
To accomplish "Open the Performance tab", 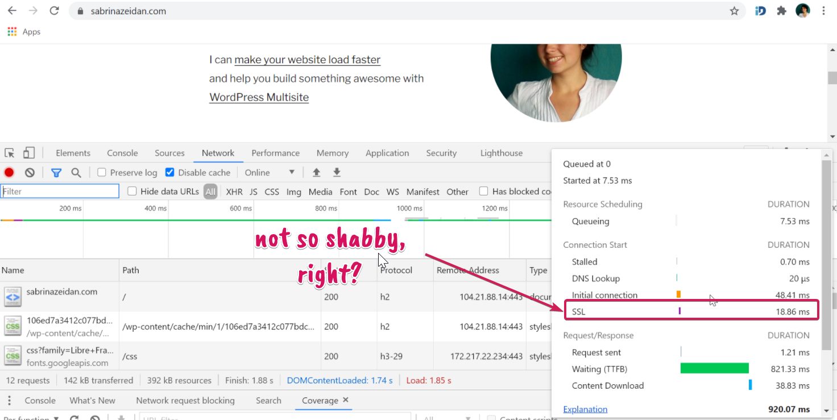I will [275, 153].
